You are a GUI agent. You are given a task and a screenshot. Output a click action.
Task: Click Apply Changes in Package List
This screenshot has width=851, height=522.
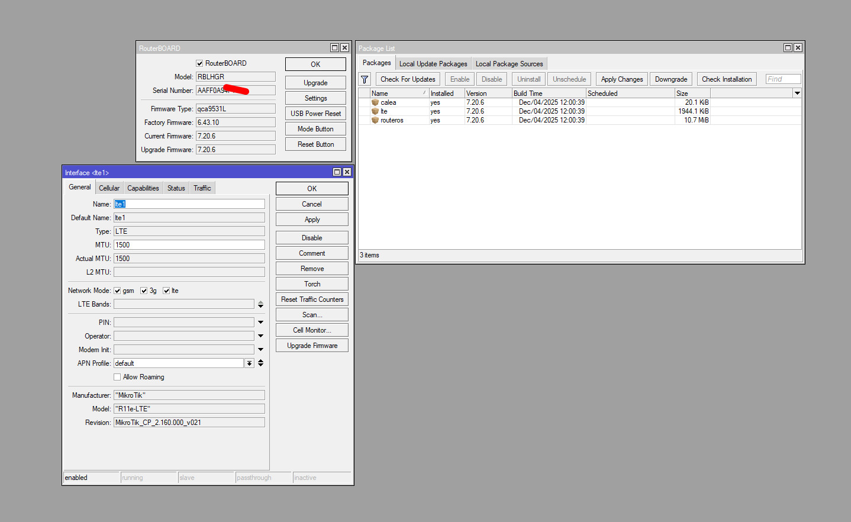coord(622,79)
